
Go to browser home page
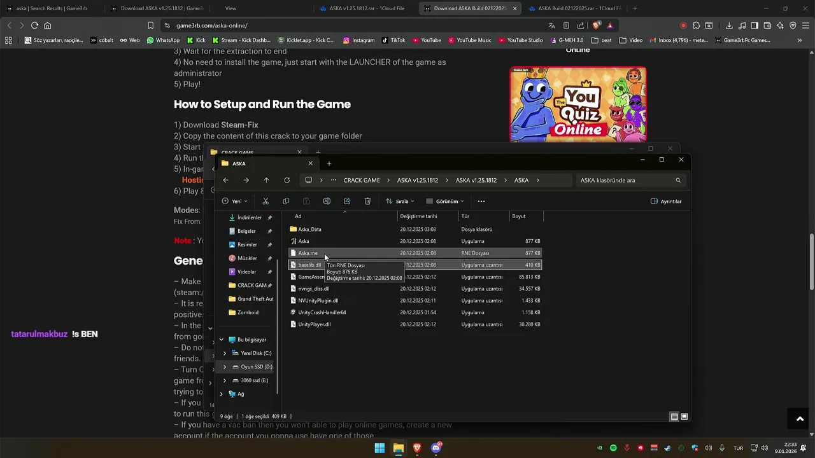point(47,25)
